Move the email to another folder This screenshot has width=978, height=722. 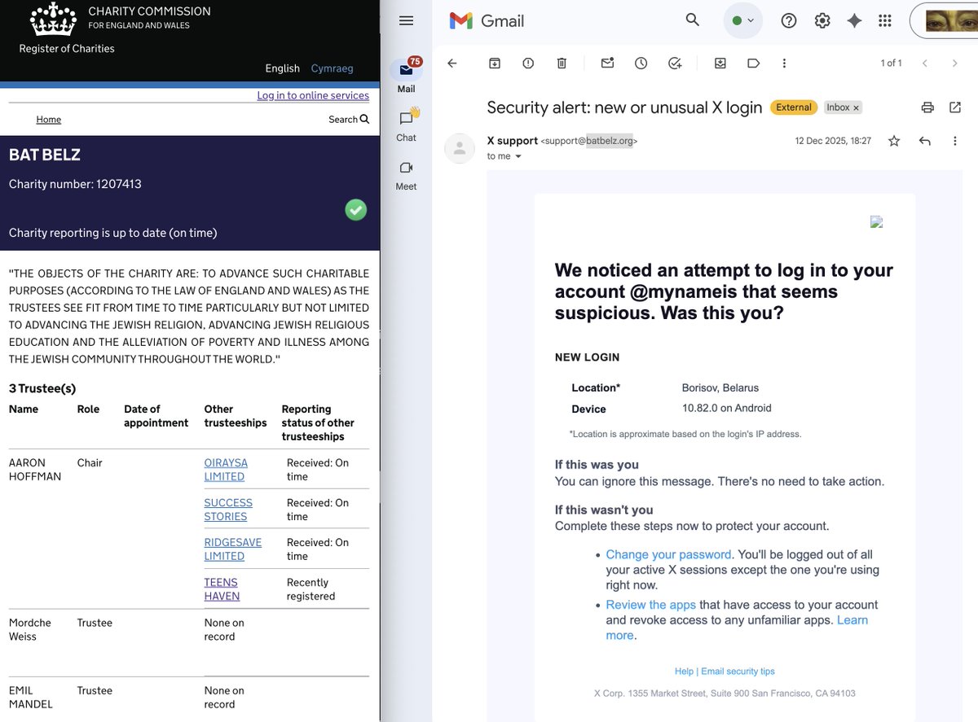click(x=720, y=63)
